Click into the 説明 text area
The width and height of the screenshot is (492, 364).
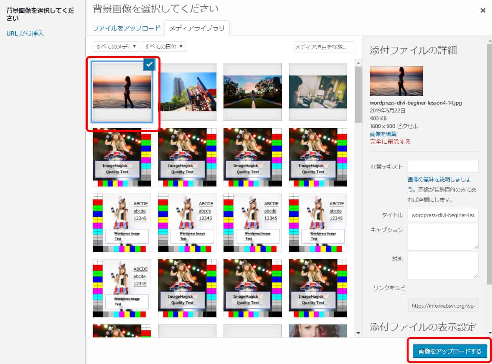pyautogui.click(x=443, y=266)
